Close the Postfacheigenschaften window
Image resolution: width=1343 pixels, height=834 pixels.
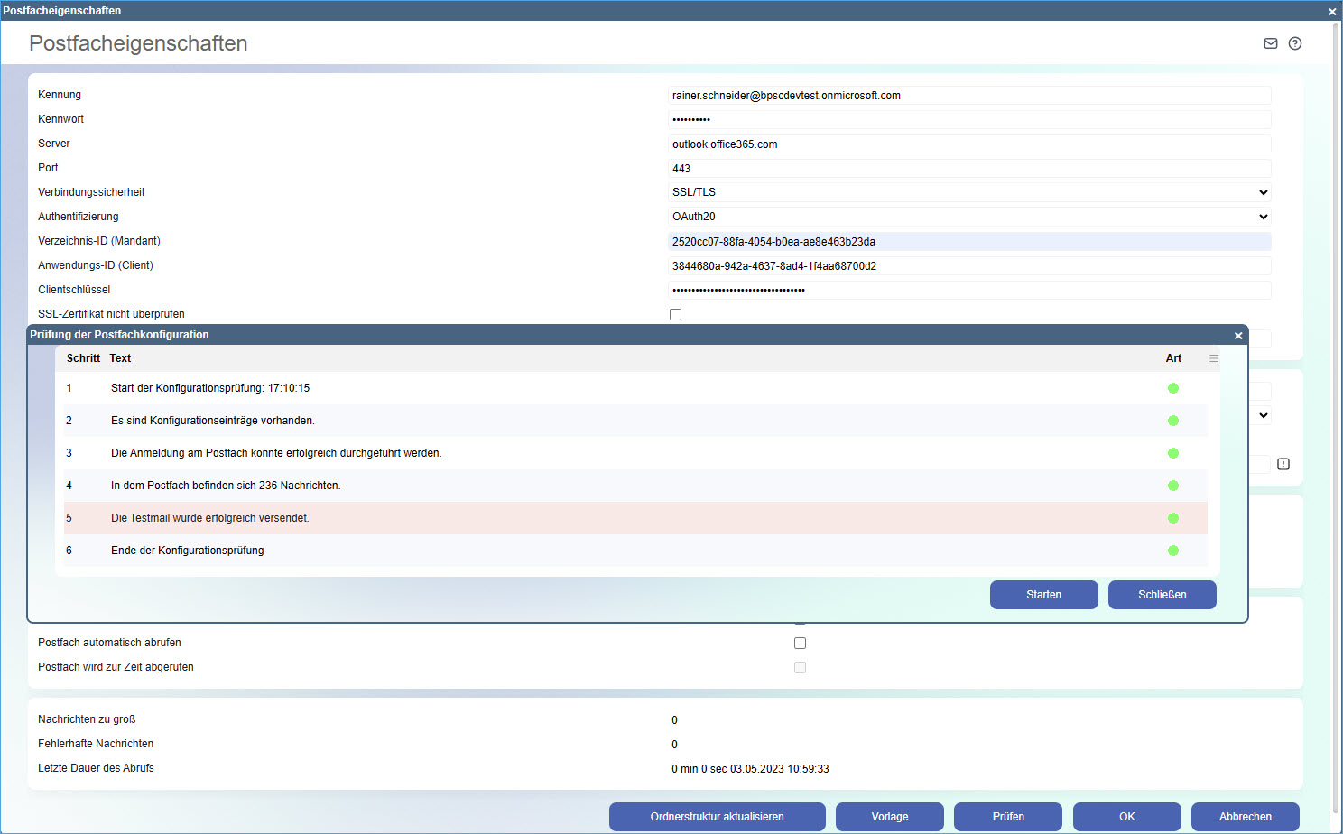pyautogui.click(x=1332, y=12)
